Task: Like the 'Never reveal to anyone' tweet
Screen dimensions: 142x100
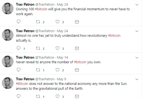Action: [58, 70]
